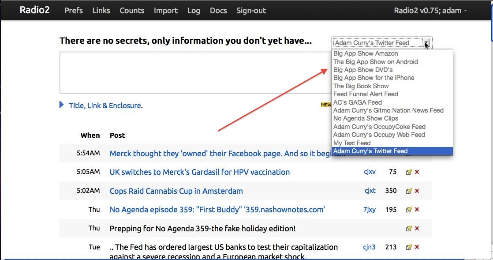
Task: Select No Agenda Show Clips from list
Action: 366,118
